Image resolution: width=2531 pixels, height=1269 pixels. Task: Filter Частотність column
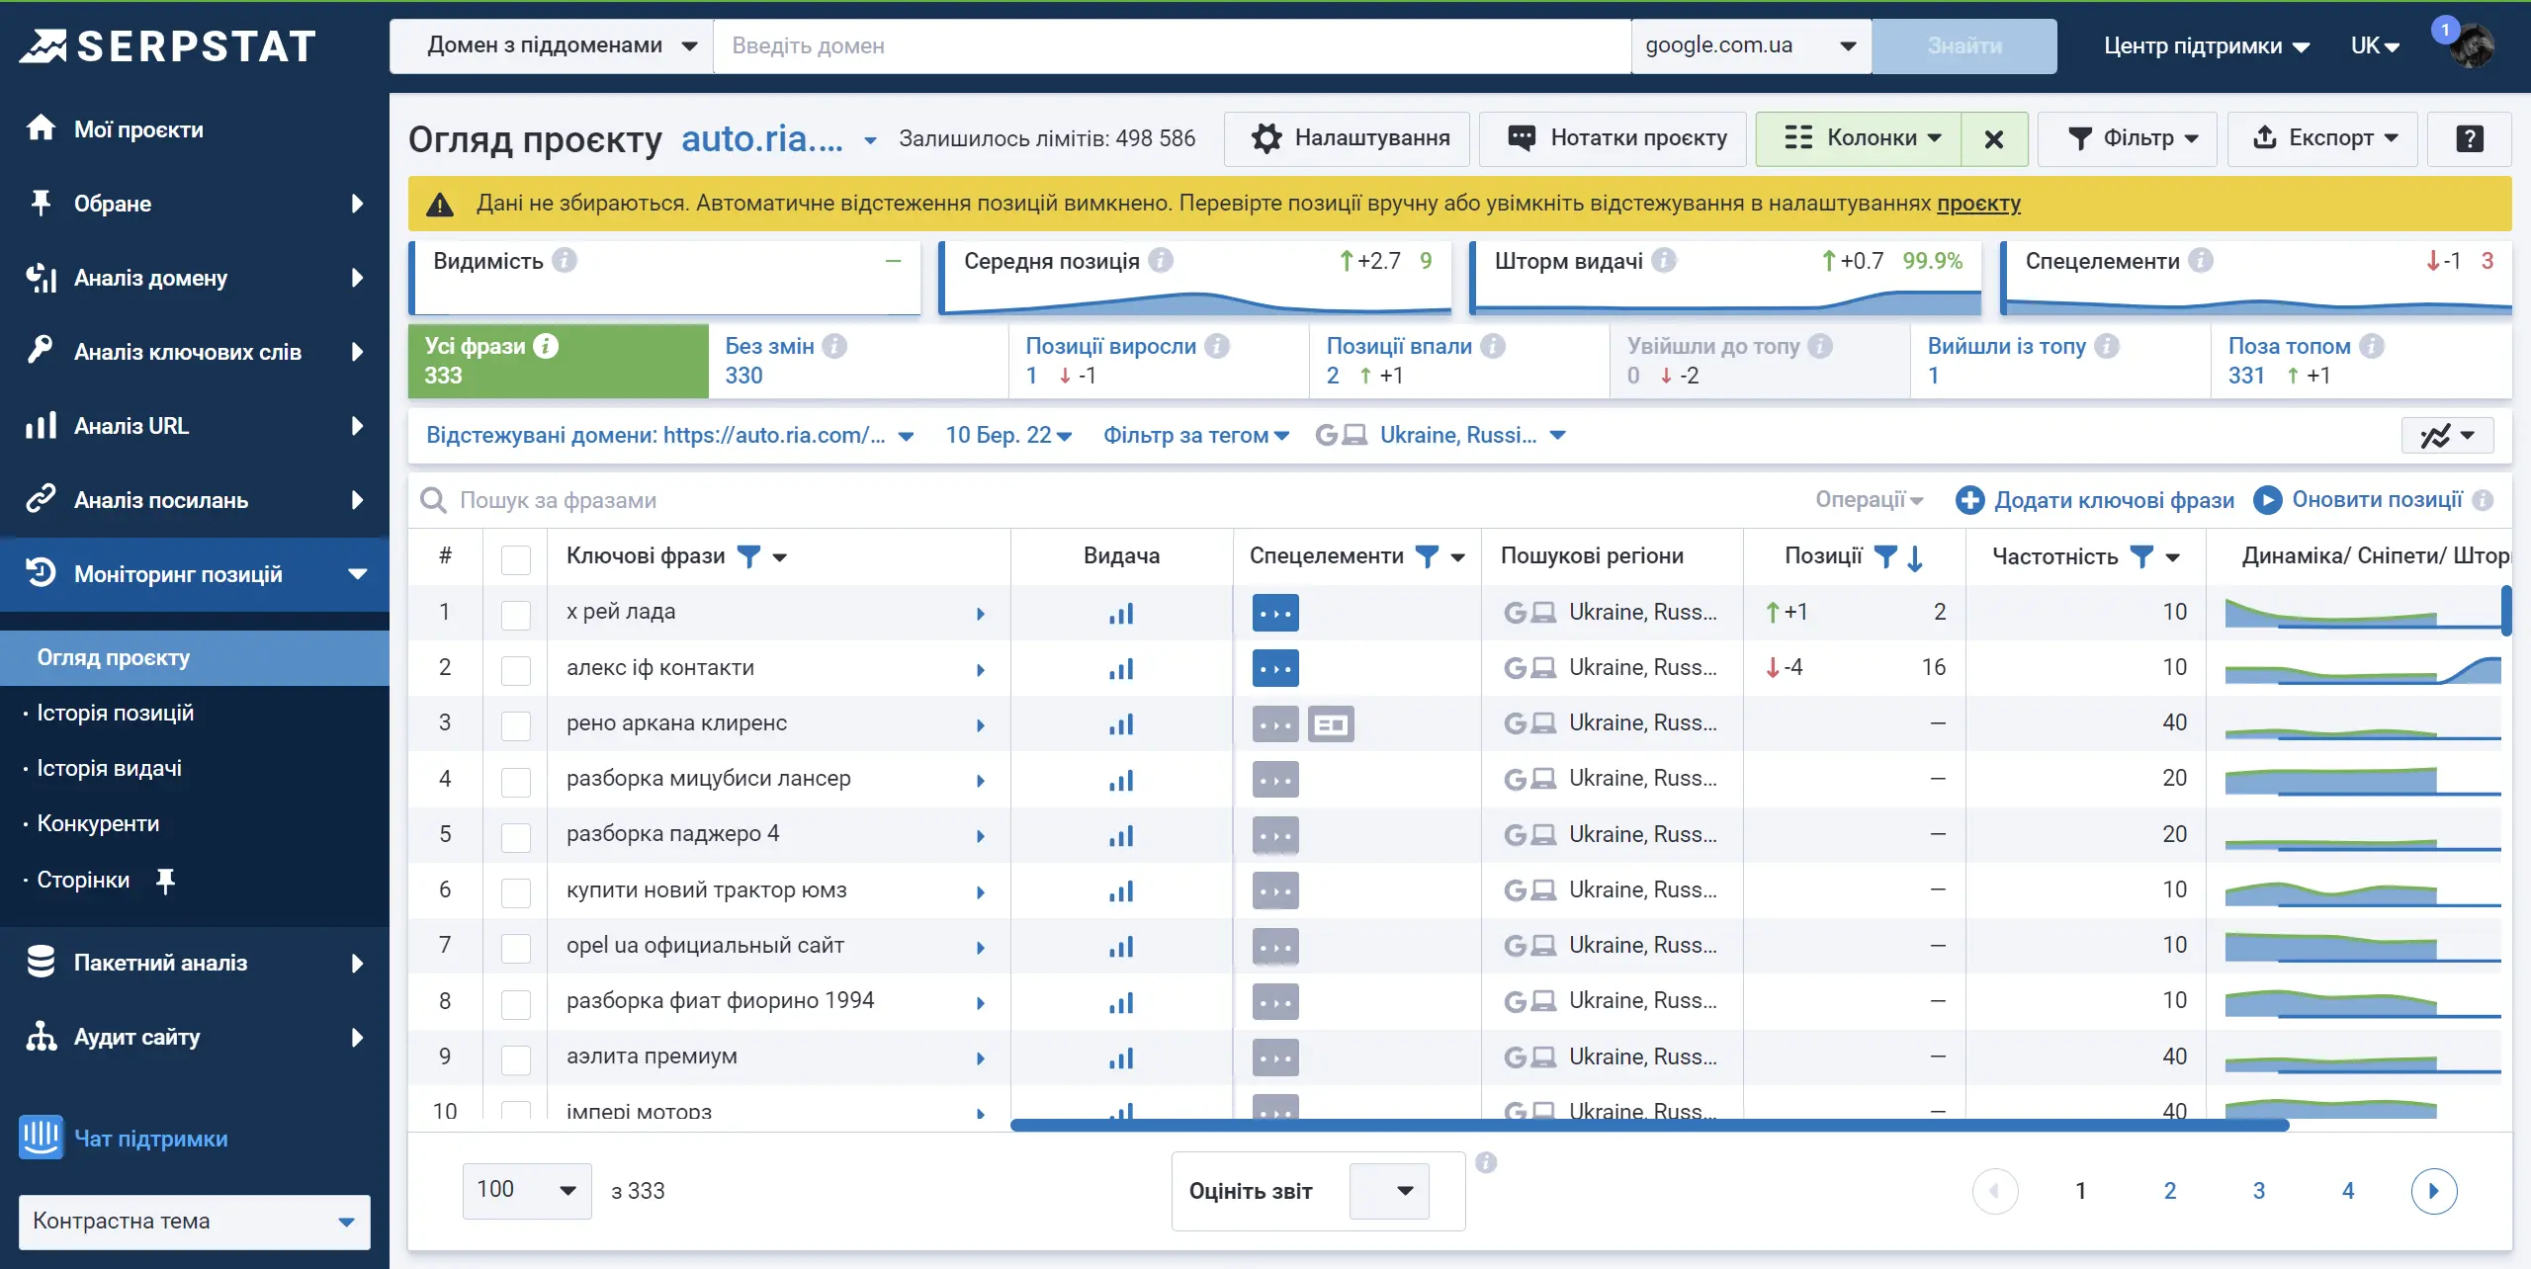click(2141, 556)
